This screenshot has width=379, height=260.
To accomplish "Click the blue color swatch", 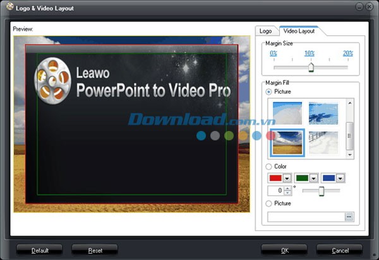I will tap(328, 178).
